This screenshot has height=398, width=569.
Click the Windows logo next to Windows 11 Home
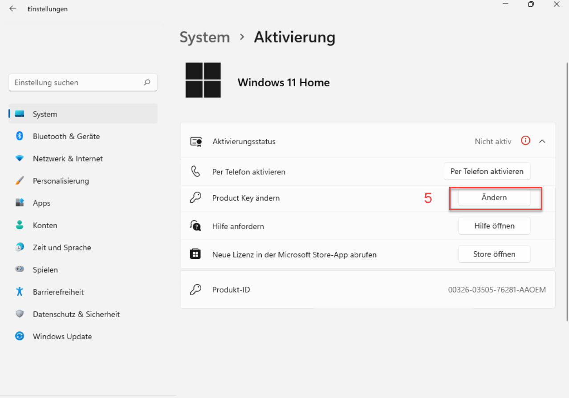pyautogui.click(x=203, y=80)
